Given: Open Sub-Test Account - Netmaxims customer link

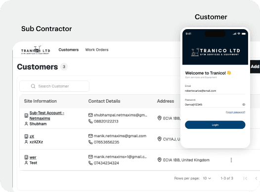Looking at the screenshot, I should click(x=47, y=115).
